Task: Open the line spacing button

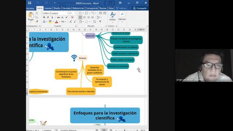Action: [98, 17]
